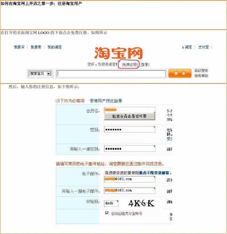
Task: Click the 雅虎不限容量邮箱 link
Action: pyautogui.click(x=154, y=173)
